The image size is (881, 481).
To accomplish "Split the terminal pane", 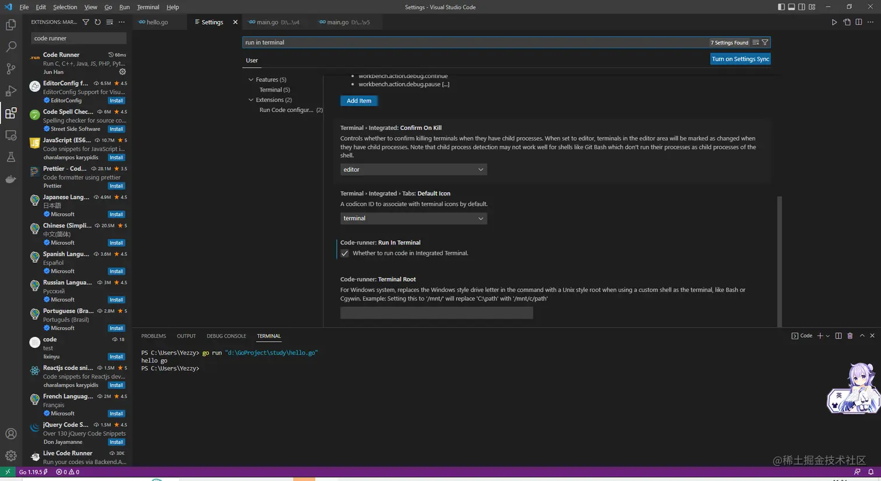I will coord(838,336).
